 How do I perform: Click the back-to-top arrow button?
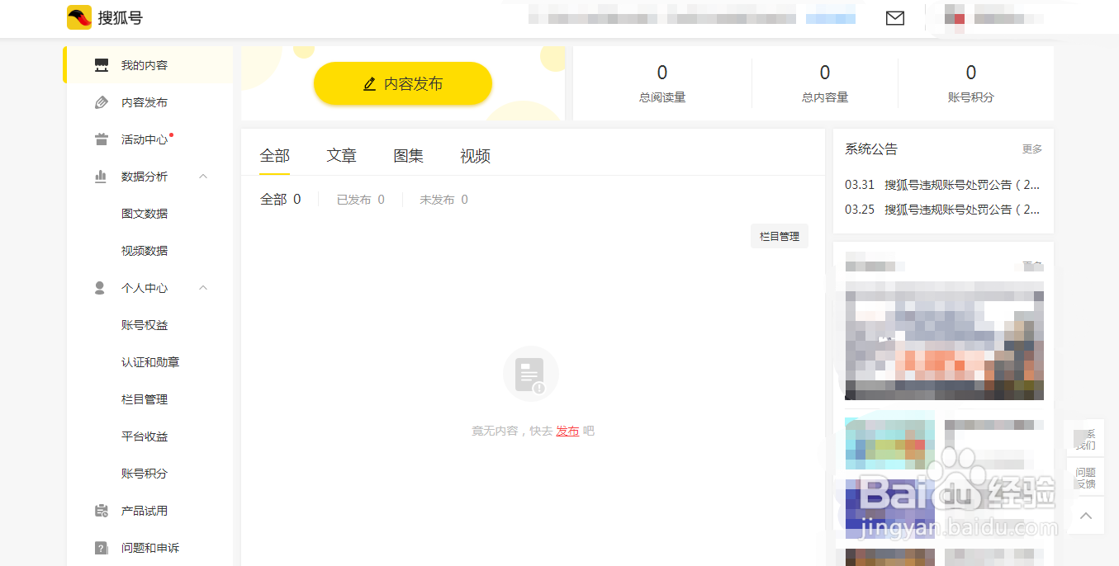1085,516
